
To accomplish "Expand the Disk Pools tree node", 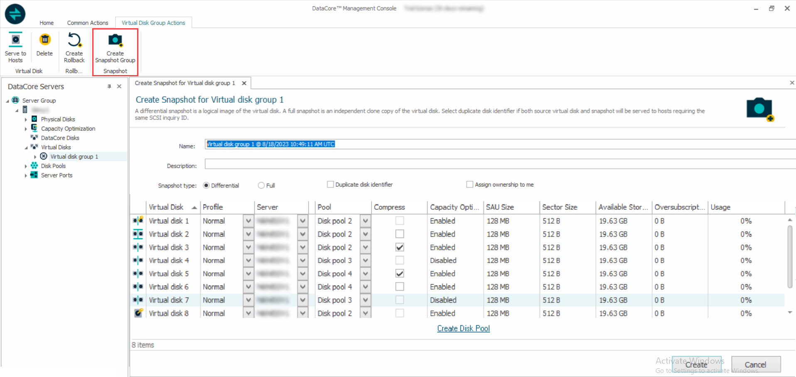I will click(26, 166).
